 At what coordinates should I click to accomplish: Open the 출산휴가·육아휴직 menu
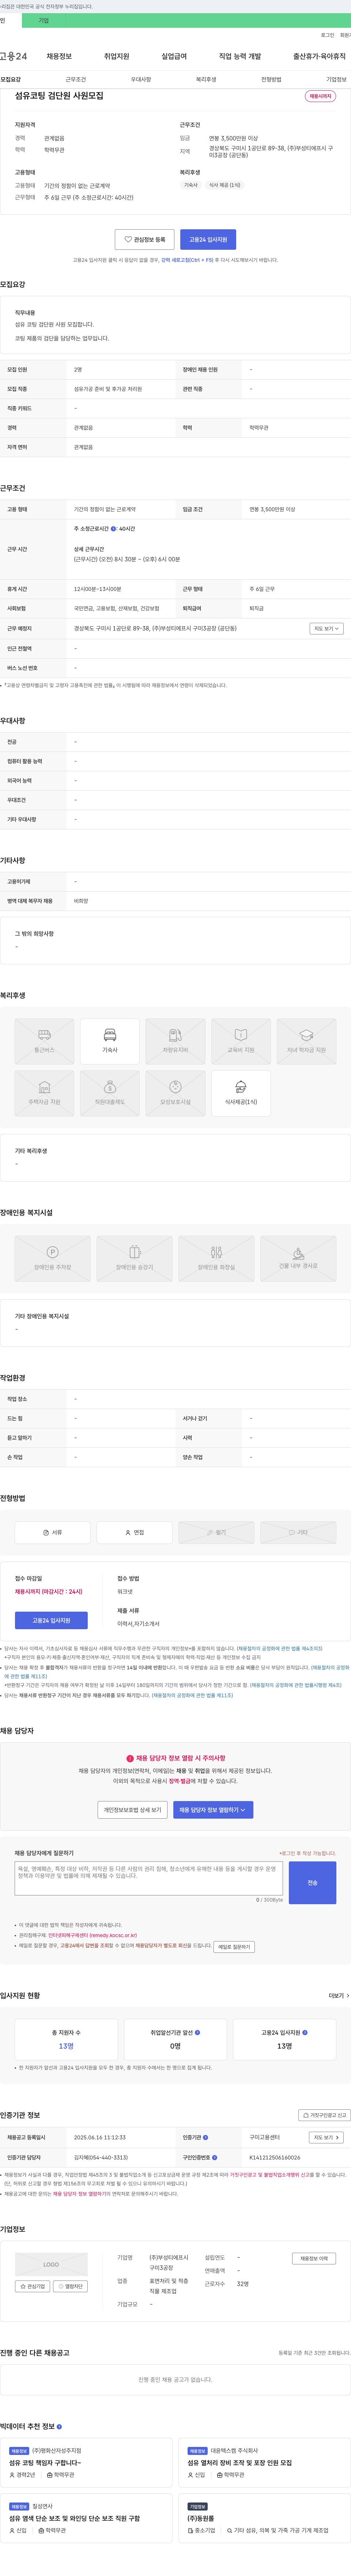click(319, 56)
